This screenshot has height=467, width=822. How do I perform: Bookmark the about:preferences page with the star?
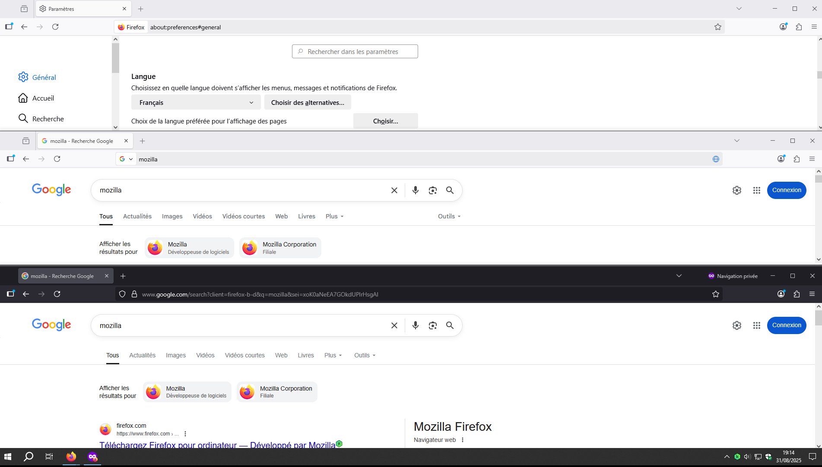coord(718,27)
